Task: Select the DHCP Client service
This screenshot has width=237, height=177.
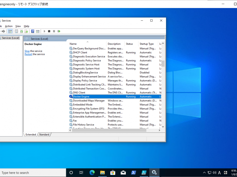Action: [115, 53]
